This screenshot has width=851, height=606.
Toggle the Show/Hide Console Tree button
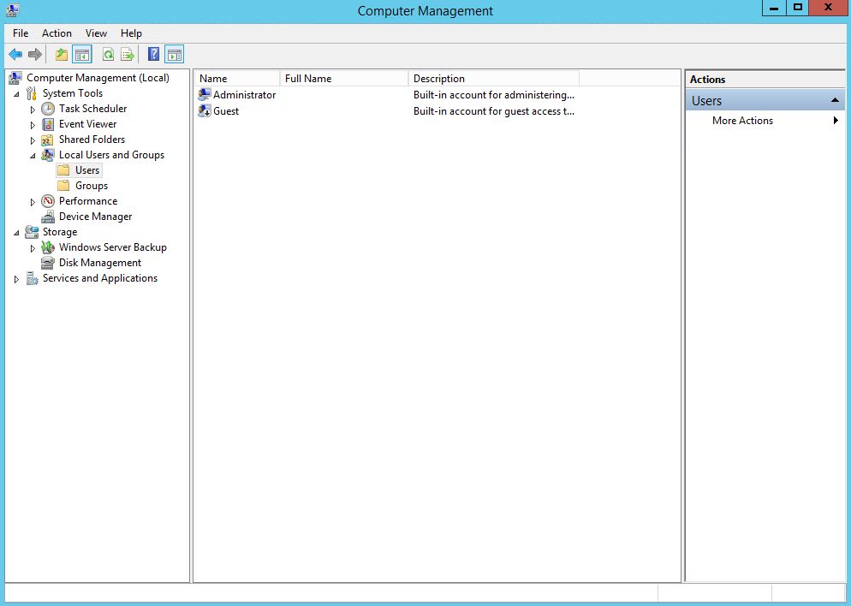pyautogui.click(x=81, y=54)
